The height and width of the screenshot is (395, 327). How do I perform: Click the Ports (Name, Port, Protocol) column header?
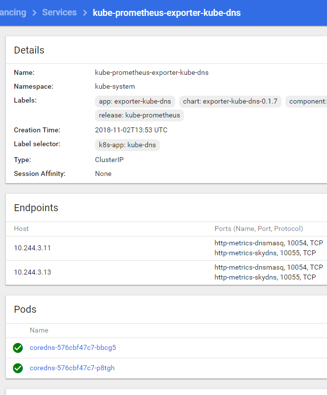coord(259,229)
